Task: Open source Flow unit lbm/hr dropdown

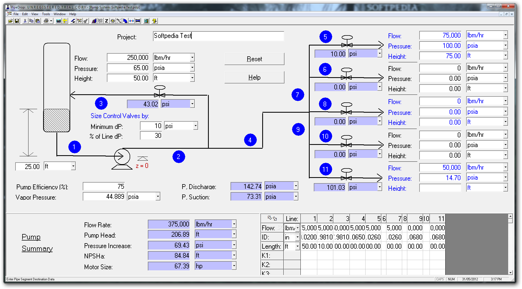Action: coord(192,57)
